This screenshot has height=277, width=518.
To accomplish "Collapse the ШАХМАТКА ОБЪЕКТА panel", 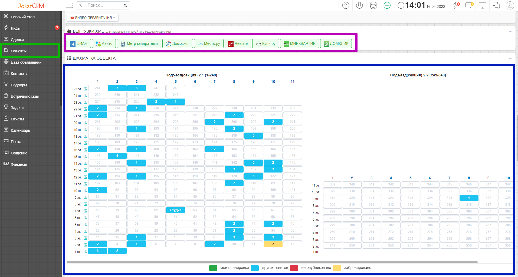I will click(x=510, y=58).
